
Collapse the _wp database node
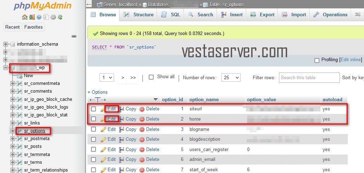click(6, 68)
